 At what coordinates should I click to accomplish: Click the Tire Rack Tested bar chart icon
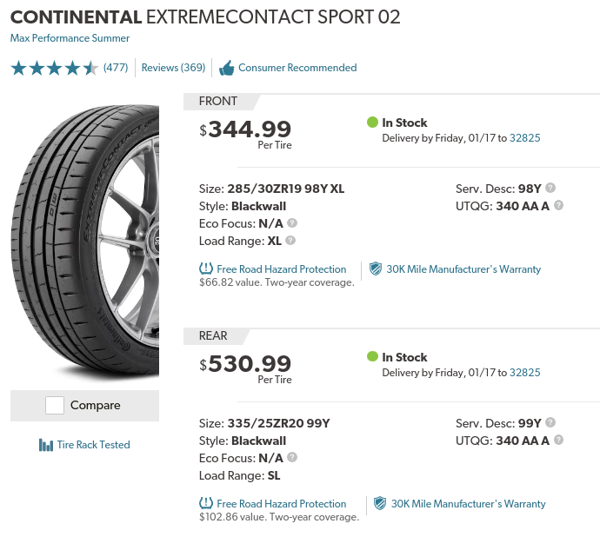click(46, 445)
